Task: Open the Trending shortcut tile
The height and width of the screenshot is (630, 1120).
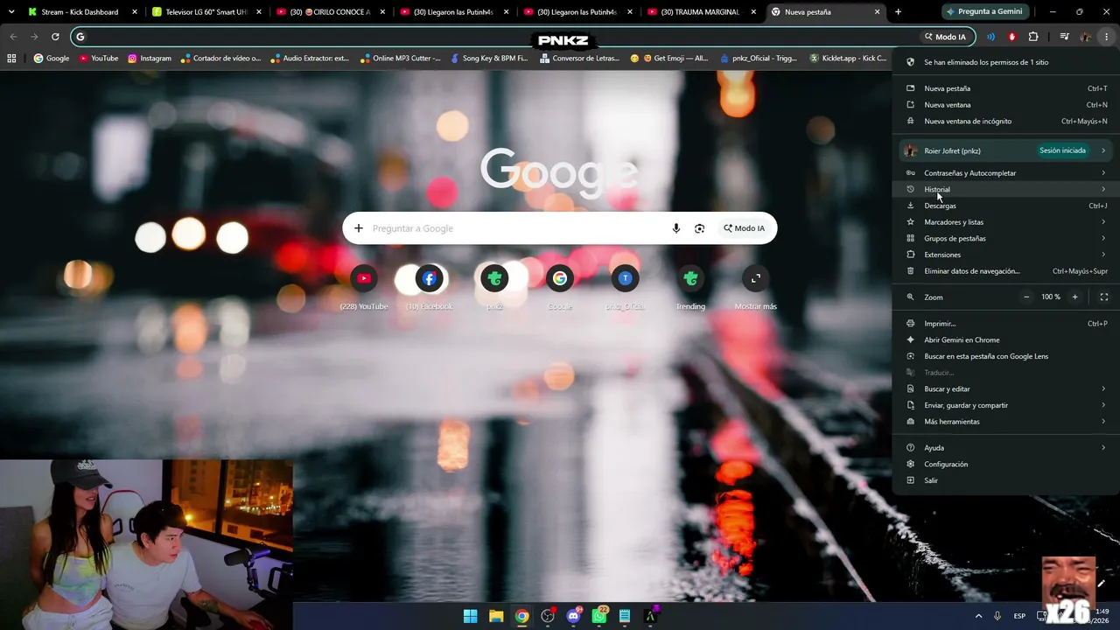Action: (x=690, y=278)
